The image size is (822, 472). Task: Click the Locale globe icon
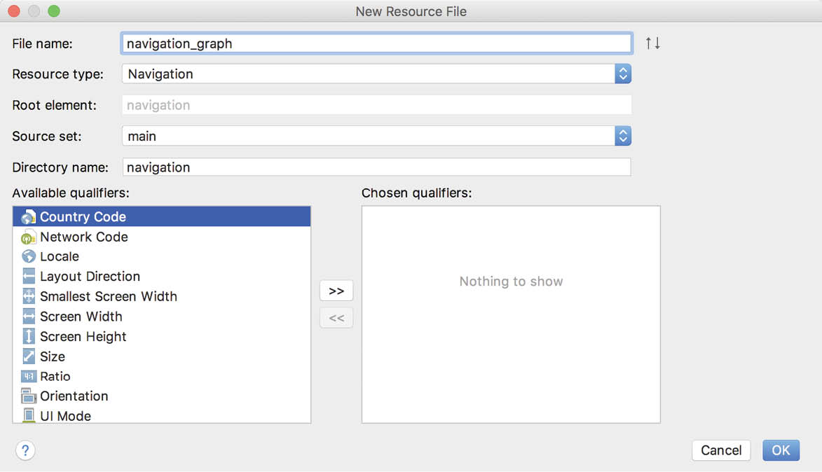[28, 257]
